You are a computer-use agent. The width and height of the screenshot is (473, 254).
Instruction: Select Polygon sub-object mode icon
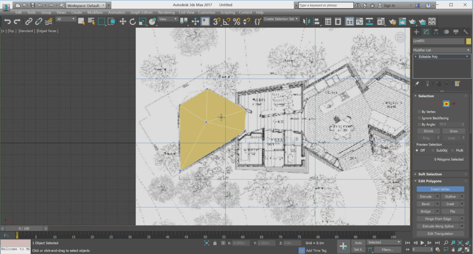point(446,104)
